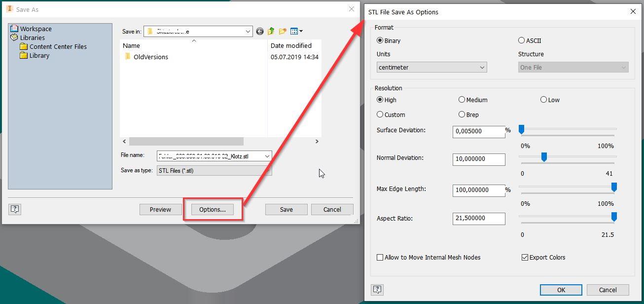Select the Workspace location icon
The height and width of the screenshot is (304, 644).
14,29
